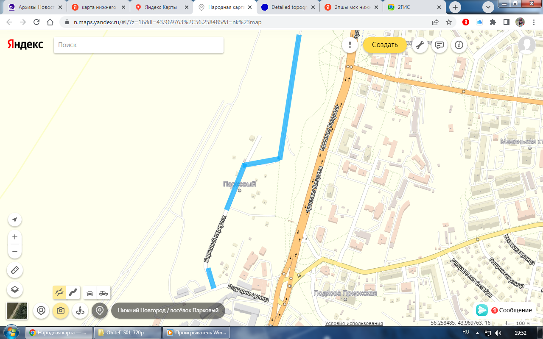This screenshot has height=339, width=543.
Task: Toggle the curved road layer button
Action: (x=73, y=292)
